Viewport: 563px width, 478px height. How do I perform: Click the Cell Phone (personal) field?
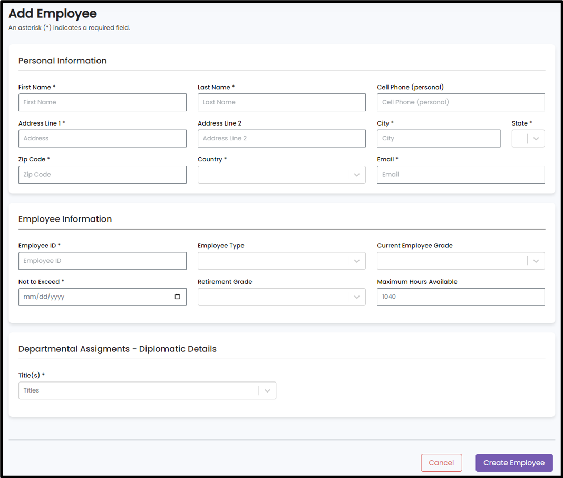coord(461,102)
